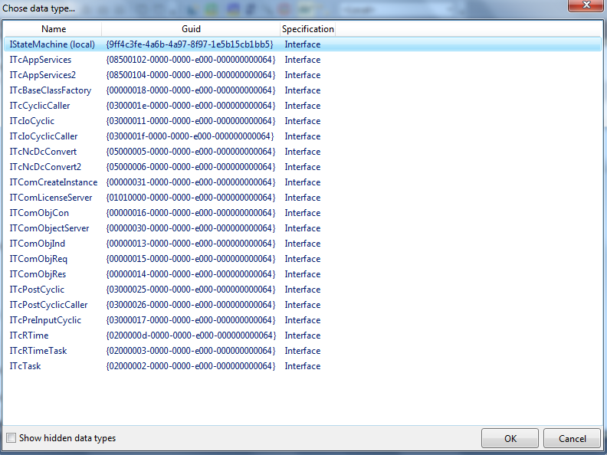Select ITcBaseClassFactory entry

[51, 90]
